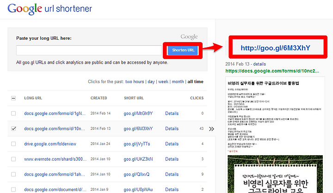Open the drive.google.com/folderview link

coord(50,144)
